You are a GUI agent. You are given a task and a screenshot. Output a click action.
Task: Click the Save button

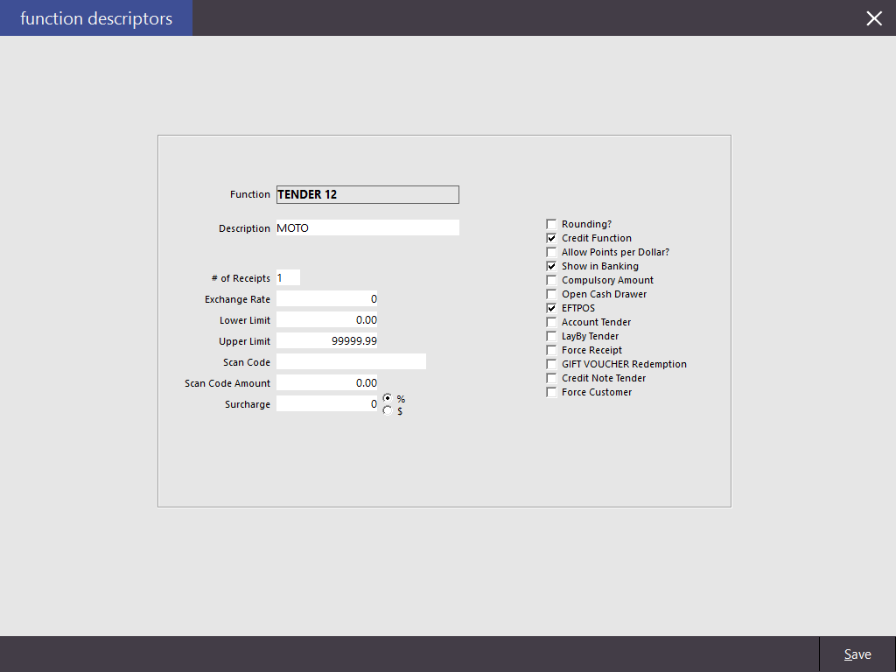pos(857,654)
